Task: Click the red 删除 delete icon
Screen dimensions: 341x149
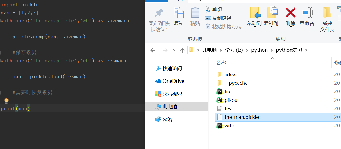Action: pos(290,13)
